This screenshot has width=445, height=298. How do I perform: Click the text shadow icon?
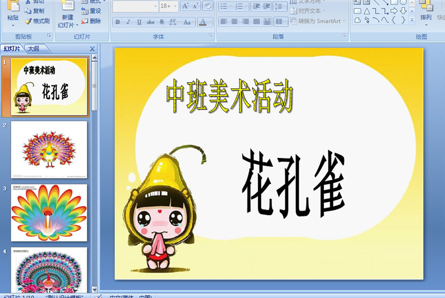(x=161, y=22)
